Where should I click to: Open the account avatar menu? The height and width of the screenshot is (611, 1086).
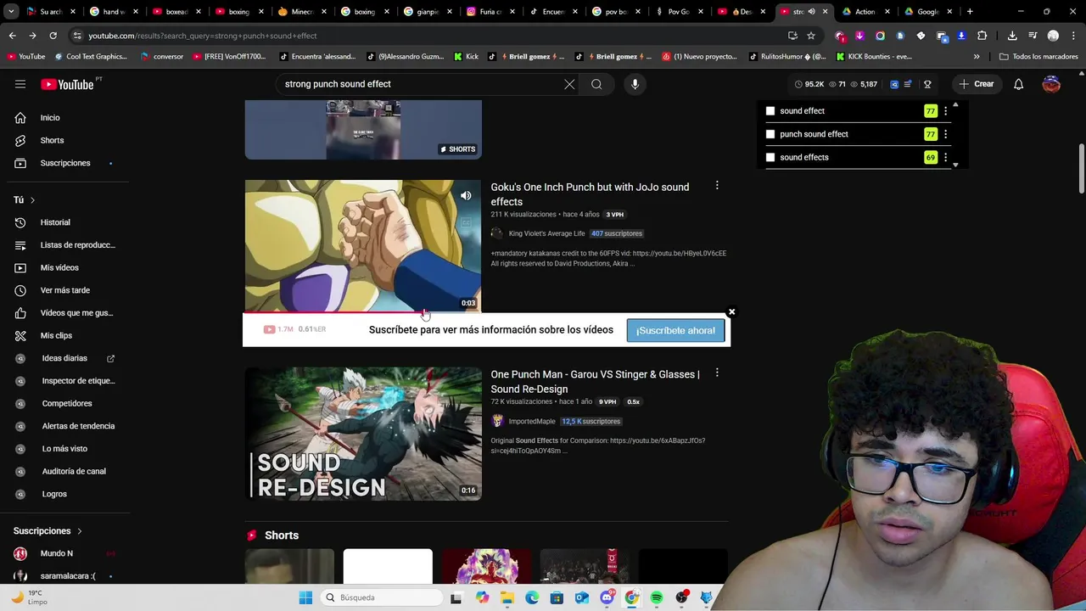pyautogui.click(x=1051, y=84)
